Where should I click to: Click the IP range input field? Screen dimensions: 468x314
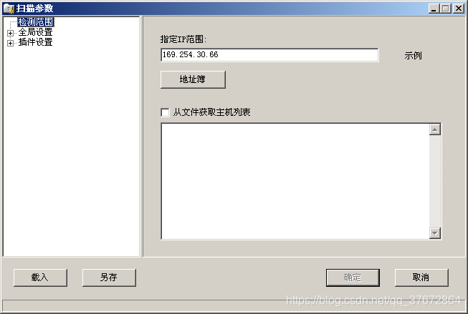point(269,55)
